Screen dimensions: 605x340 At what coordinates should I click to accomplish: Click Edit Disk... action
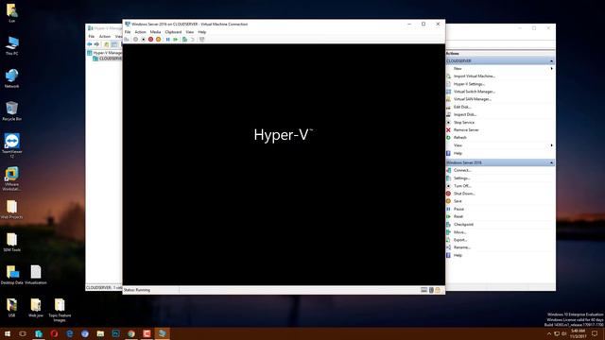click(x=462, y=107)
